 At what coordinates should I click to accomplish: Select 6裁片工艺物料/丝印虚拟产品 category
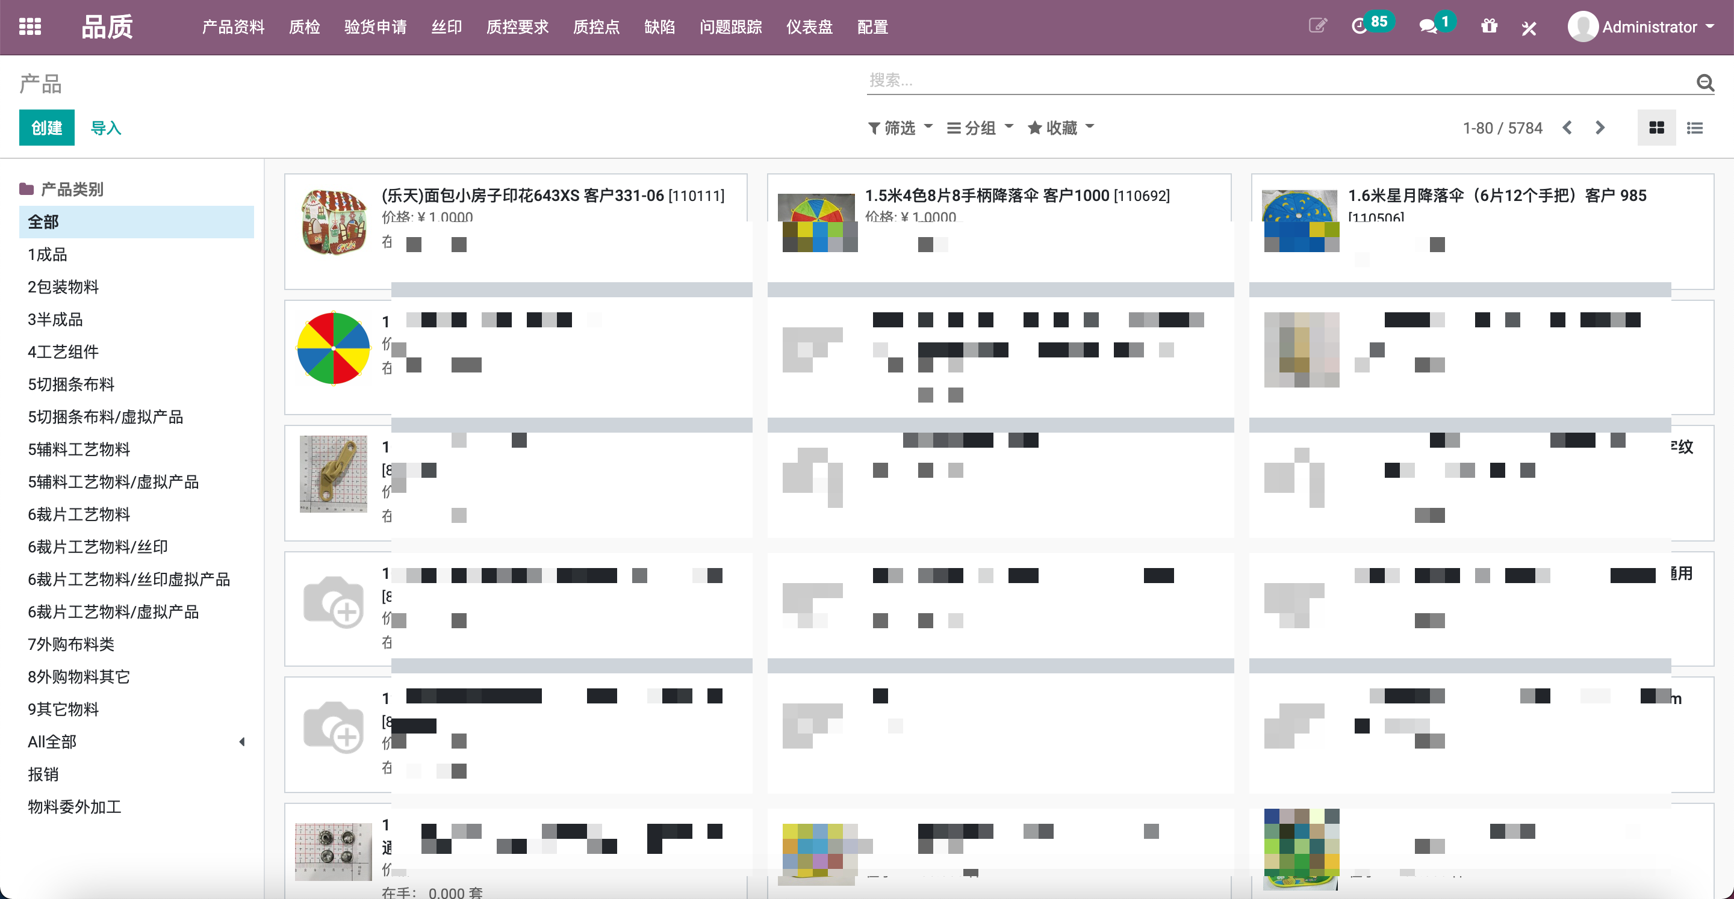137,579
